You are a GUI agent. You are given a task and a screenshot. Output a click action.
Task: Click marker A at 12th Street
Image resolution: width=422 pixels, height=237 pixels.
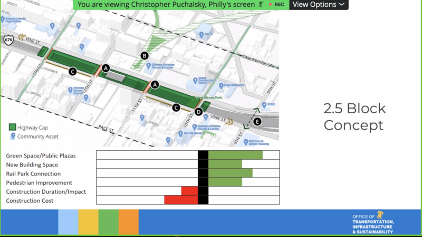pos(105,68)
